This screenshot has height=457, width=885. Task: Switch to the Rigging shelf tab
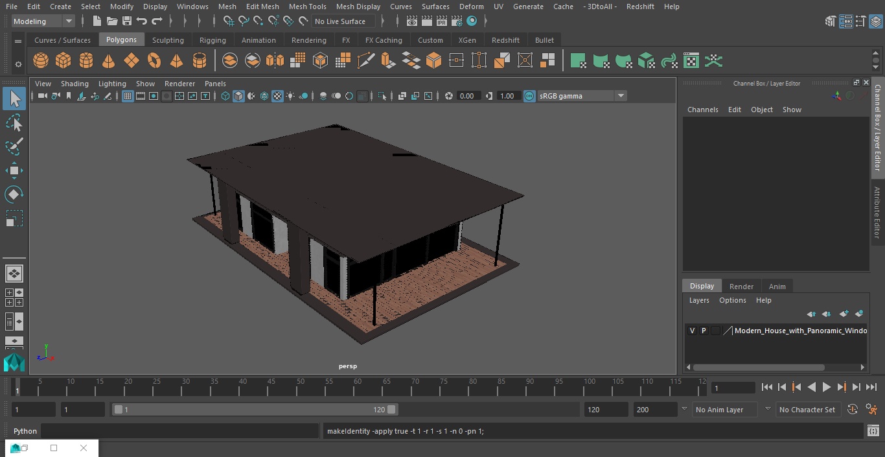[213, 40]
